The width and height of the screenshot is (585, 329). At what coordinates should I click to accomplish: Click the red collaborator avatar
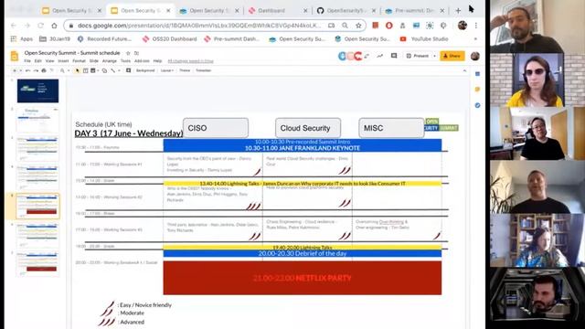click(x=358, y=56)
